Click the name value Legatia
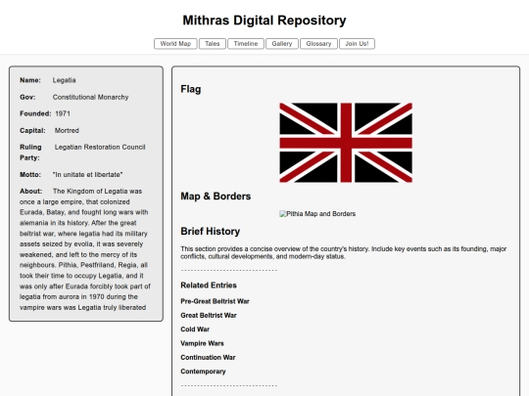 [x=64, y=80]
